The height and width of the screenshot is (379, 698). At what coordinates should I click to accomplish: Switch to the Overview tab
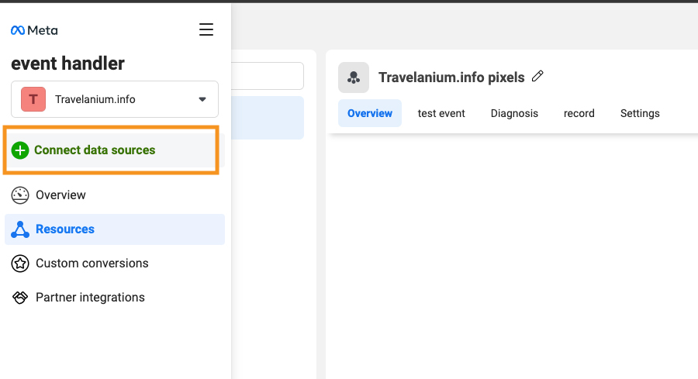370,113
